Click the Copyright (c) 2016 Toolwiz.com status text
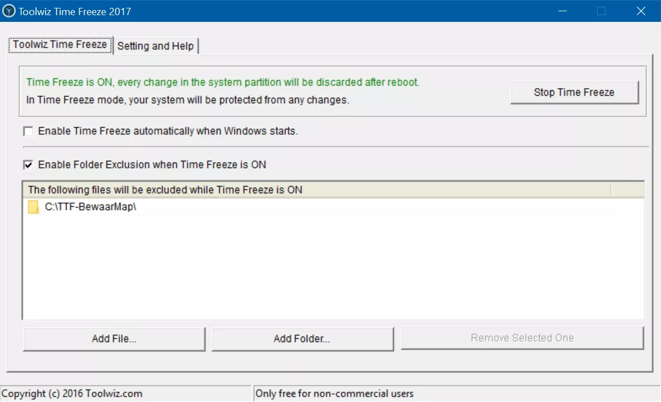 tap(72, 394)
